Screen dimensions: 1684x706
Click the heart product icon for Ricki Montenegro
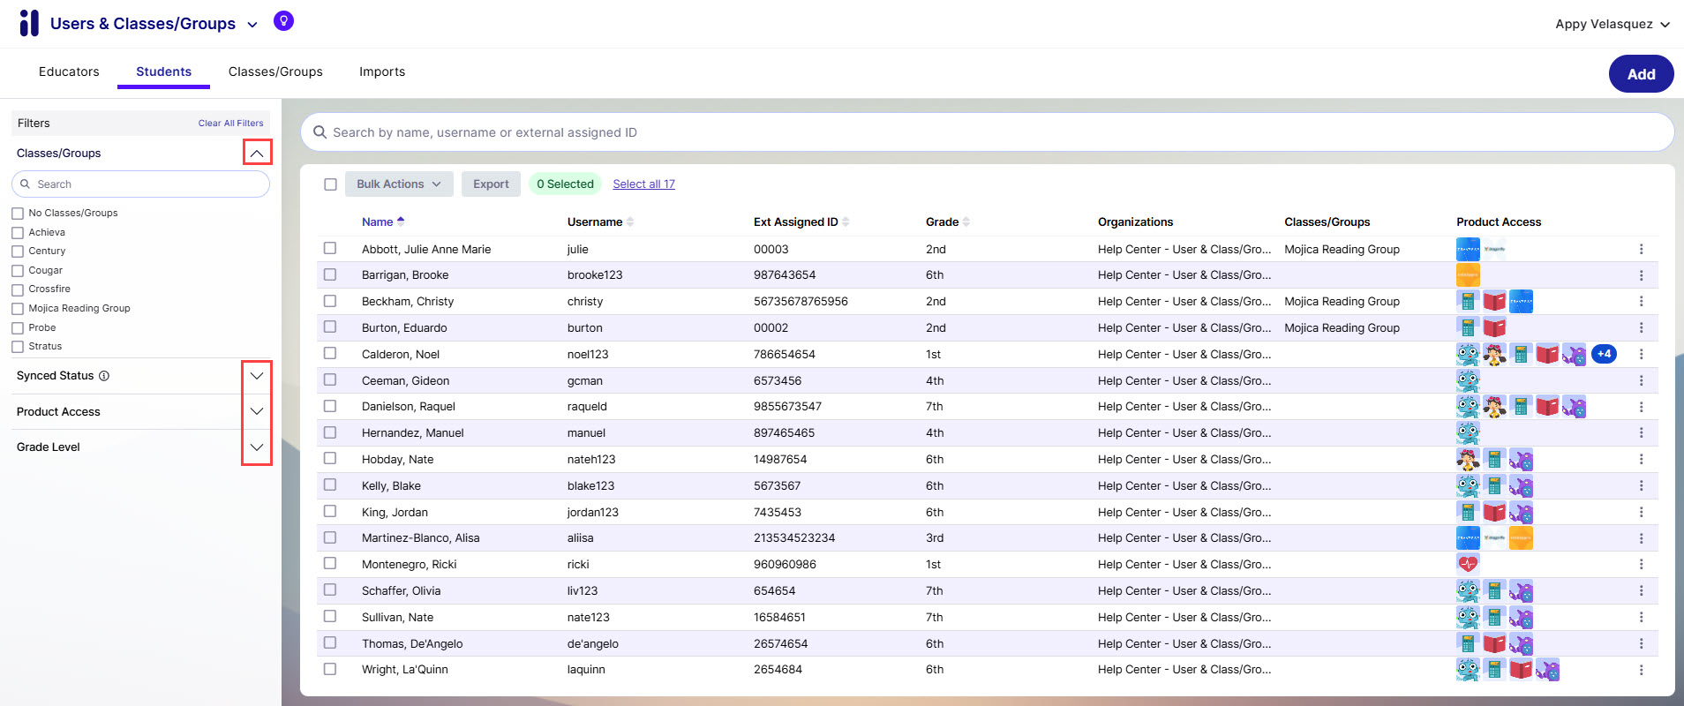(x=1468, y=564)
